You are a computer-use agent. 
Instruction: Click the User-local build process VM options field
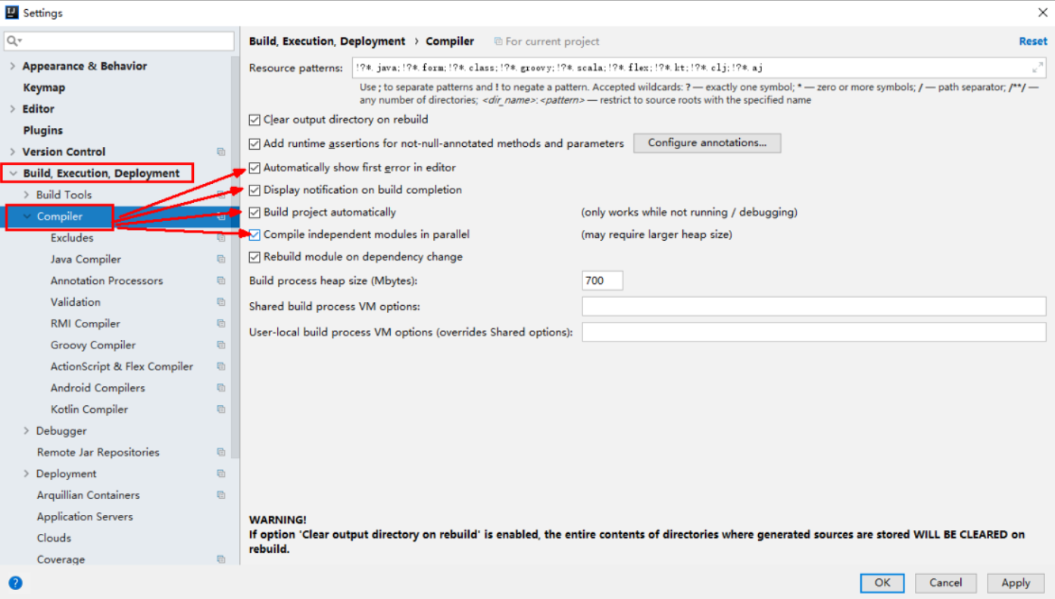click(814, 332)
